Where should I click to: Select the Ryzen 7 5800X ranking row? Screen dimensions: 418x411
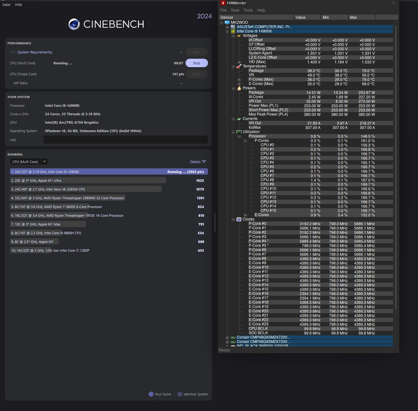pyautogui.click(x=109, y=207)
